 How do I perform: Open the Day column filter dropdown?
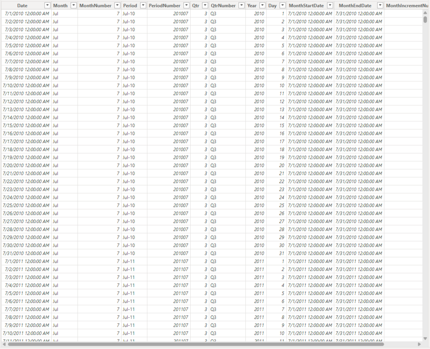pos(283,5)
